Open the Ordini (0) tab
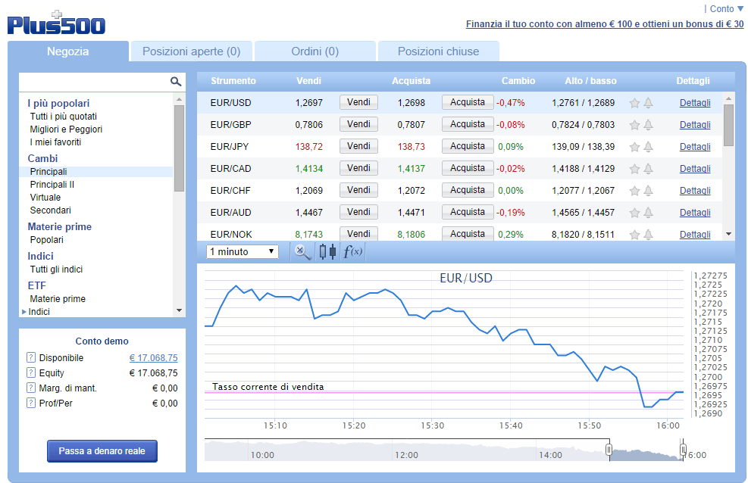This screenshot has width=748, height=483. click(x=315, y=51)
